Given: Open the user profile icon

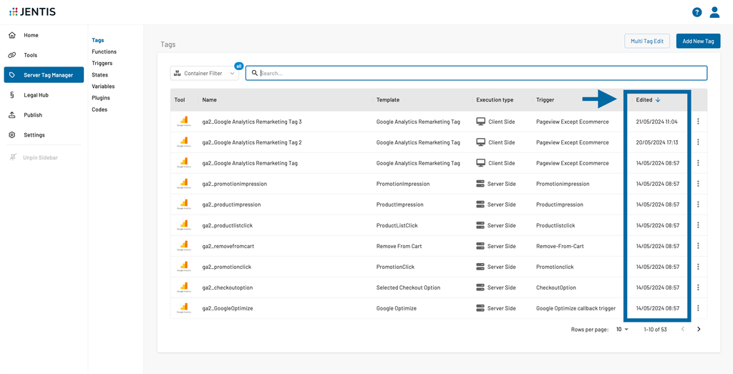Looking at the screenshot, I should (x=714, y=12).
